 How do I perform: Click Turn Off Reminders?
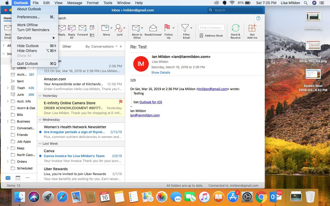pyautogui.click(x=35, y=30)
